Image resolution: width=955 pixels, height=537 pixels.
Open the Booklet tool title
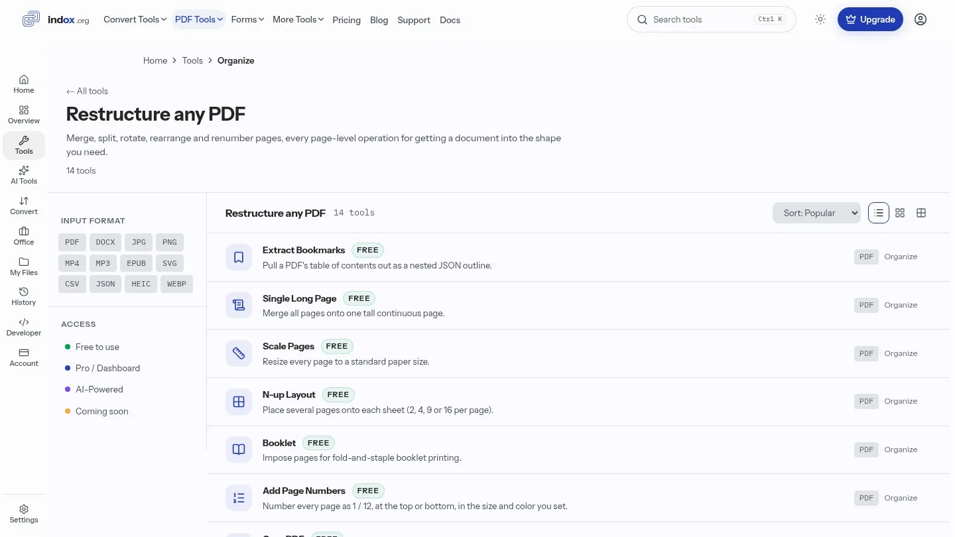279,443
